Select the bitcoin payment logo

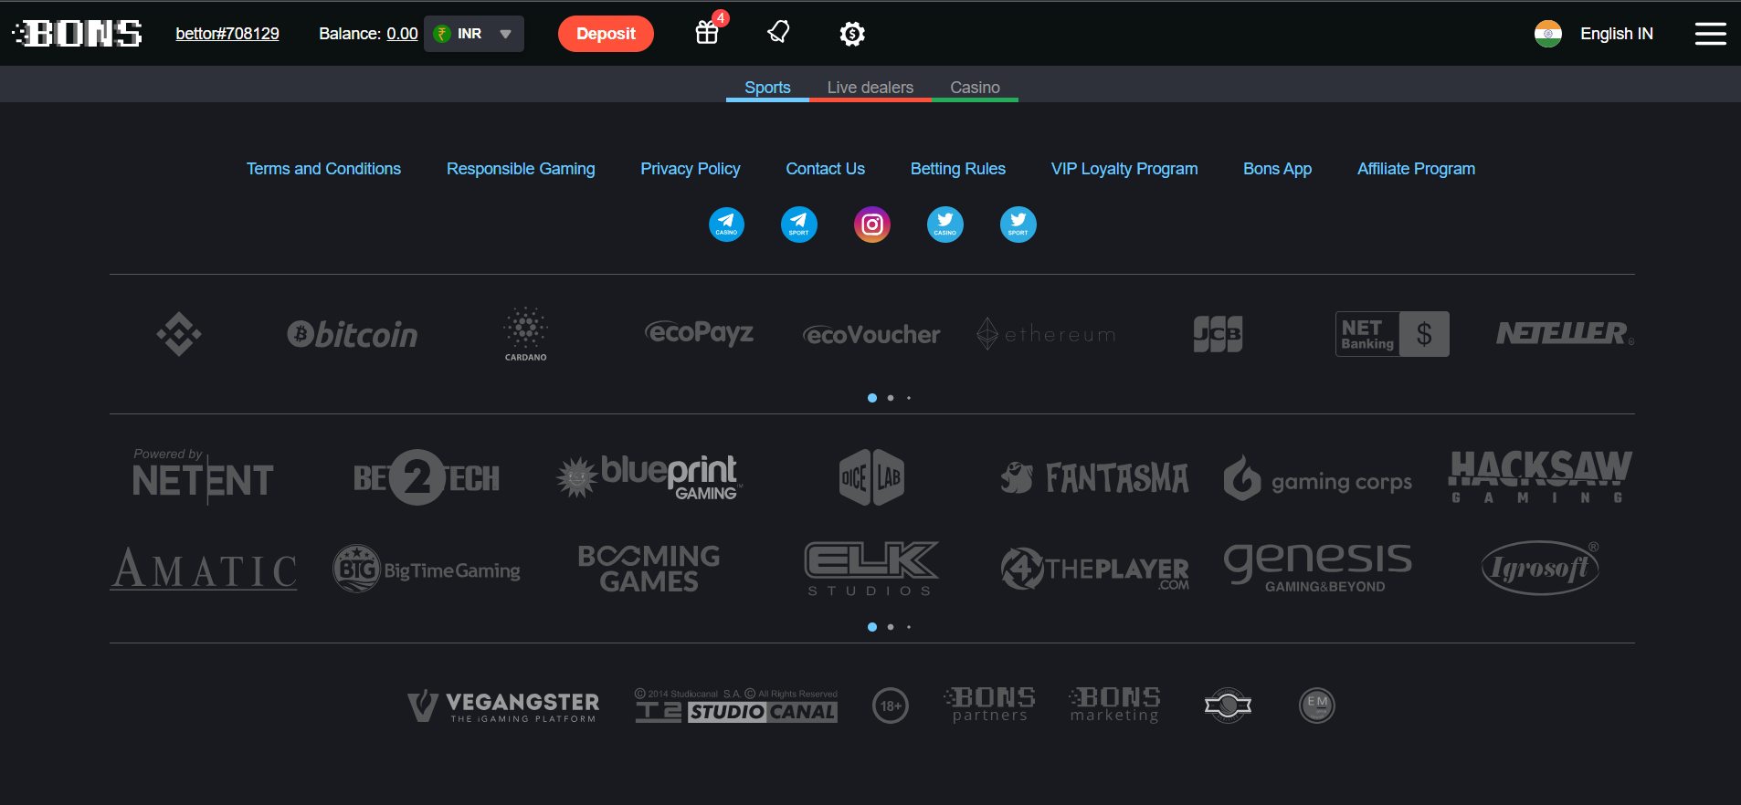tap(353, 335)
